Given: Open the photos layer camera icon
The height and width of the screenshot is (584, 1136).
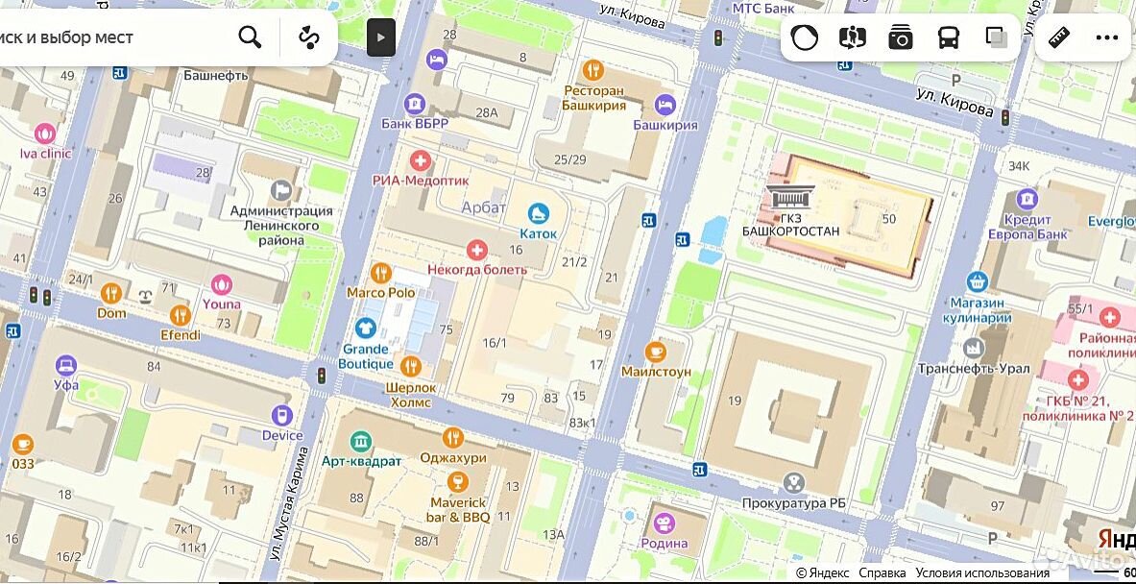Looking at the screenshot, I should (x=900, y=36).
